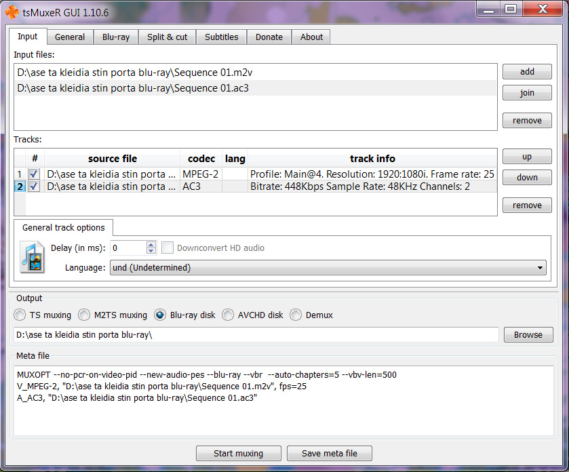Open the Blu-ray tab
569x472 pixels.
click(116, 37)
